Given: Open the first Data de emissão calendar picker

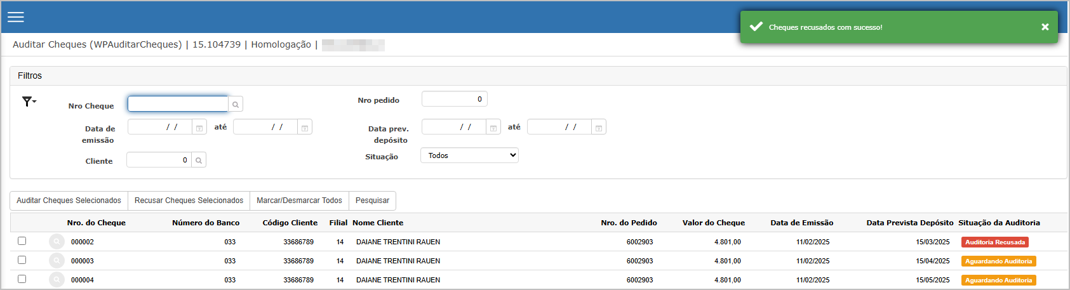Looking at the screenshot, I should point(199,128).
